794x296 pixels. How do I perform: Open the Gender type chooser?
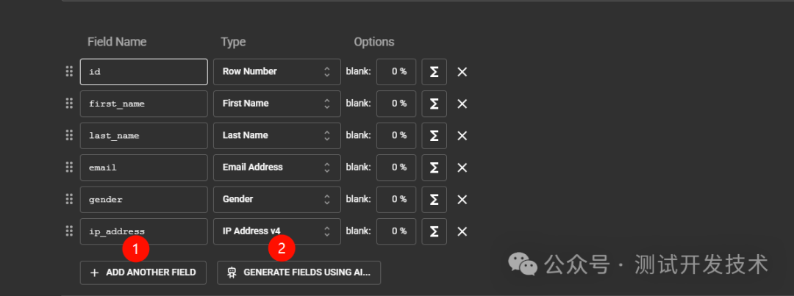277,199
